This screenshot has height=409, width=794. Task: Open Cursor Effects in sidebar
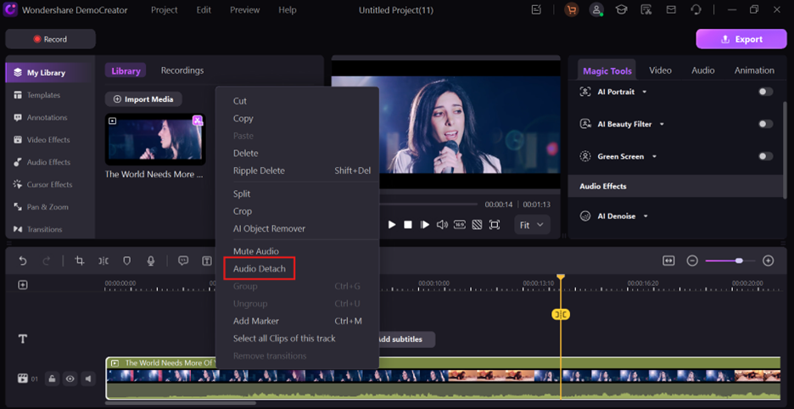pyautogui.click(x=49, y=184)
